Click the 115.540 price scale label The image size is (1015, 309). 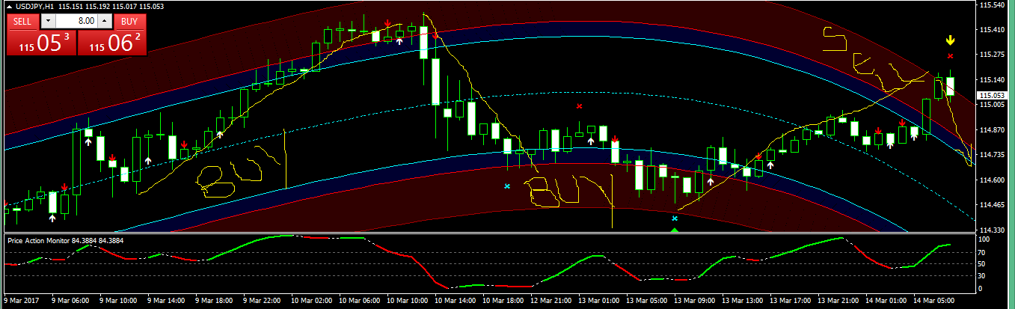pyautogui.click(x=991, y=4)
